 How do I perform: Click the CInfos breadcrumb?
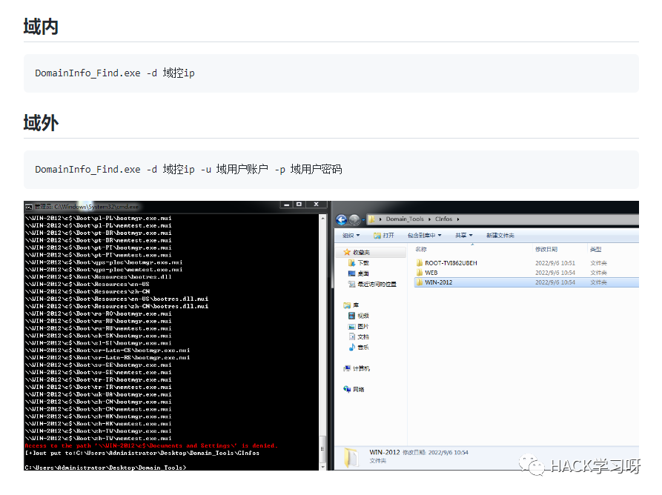pos(444,219)
